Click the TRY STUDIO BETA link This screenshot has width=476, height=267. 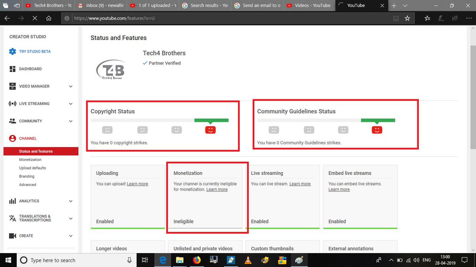[35, 51]
